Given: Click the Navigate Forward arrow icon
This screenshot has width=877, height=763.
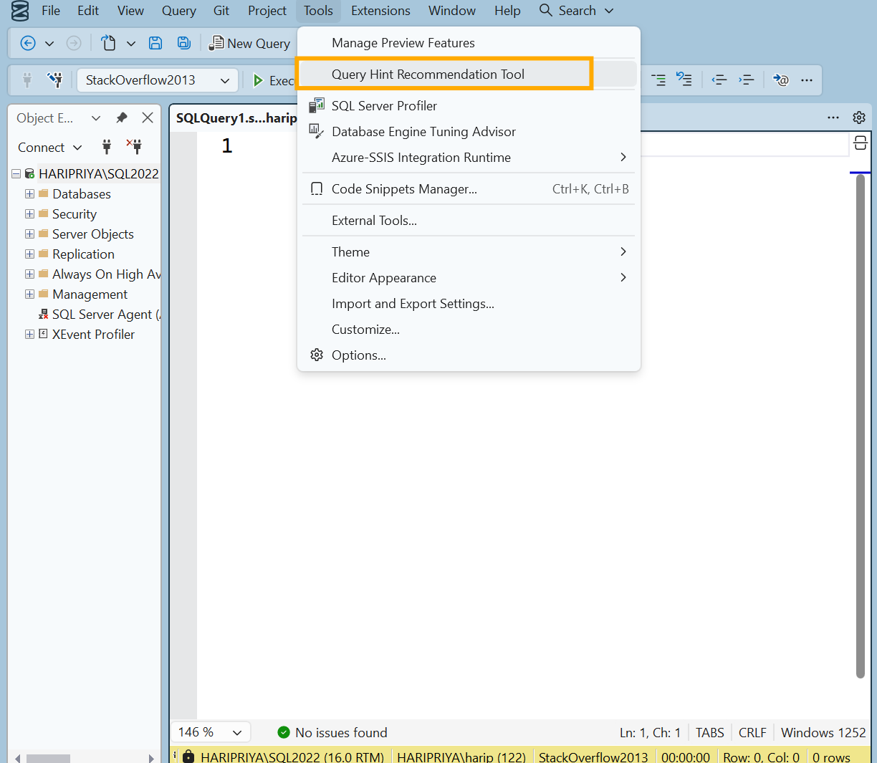Looking at the screenshot, I should click(74, 43).
